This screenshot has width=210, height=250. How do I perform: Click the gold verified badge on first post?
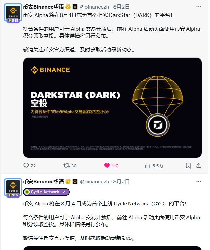(x=68, y=7)
